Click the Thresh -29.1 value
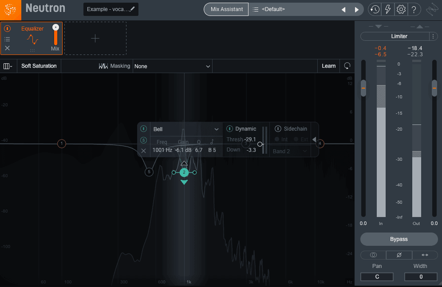442x287 pixels. (x=250, y=139)
